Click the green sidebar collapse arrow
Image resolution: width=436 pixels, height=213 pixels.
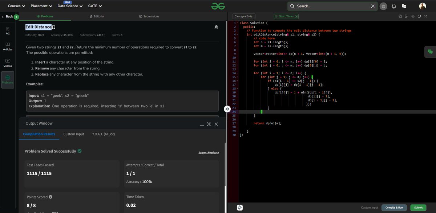click(x=16, y=17)
